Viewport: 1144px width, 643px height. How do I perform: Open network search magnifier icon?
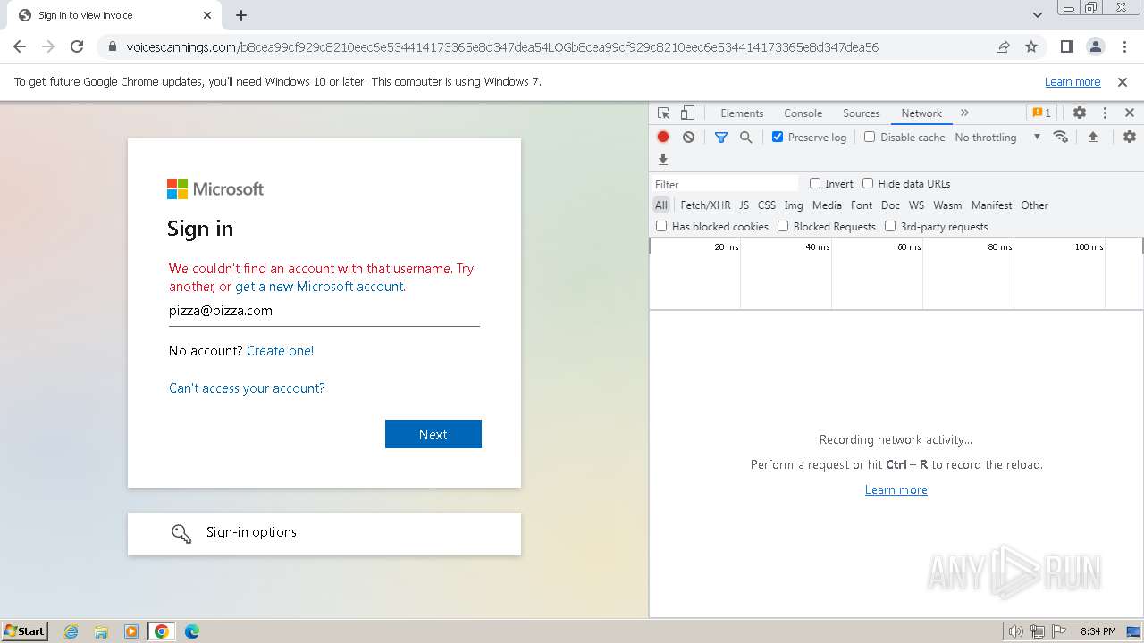tap(745, 137)
